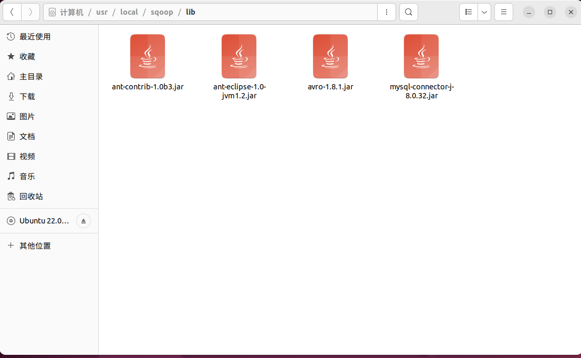Click the plus icon beside 其他位置
Image resolution: width=581 pixels, height=358 pixels.
tap(11, 245)
